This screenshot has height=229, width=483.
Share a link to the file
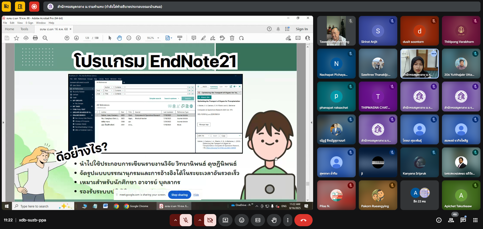tap(288, 38)
